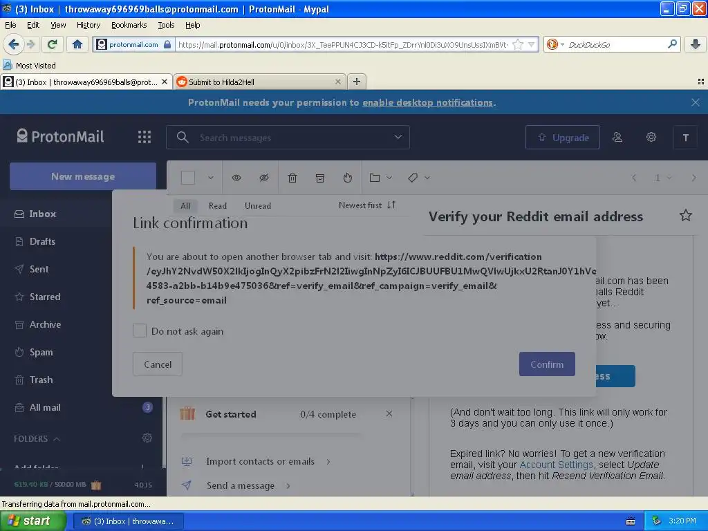Open the search engine selector dropdown

pos(555,44)
